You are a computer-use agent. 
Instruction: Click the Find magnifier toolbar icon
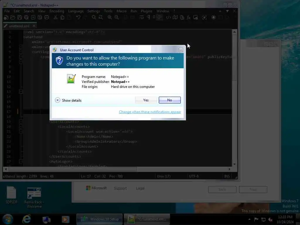pos(94,17)
